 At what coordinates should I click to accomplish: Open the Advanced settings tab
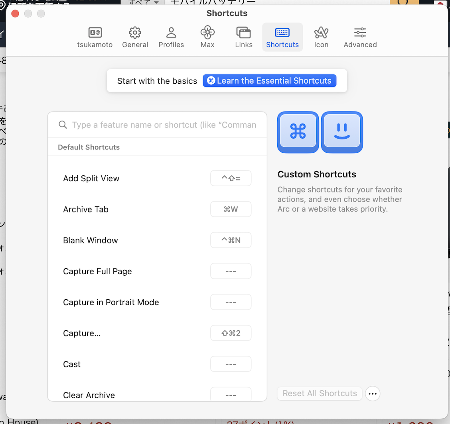(x=360, y=37)
